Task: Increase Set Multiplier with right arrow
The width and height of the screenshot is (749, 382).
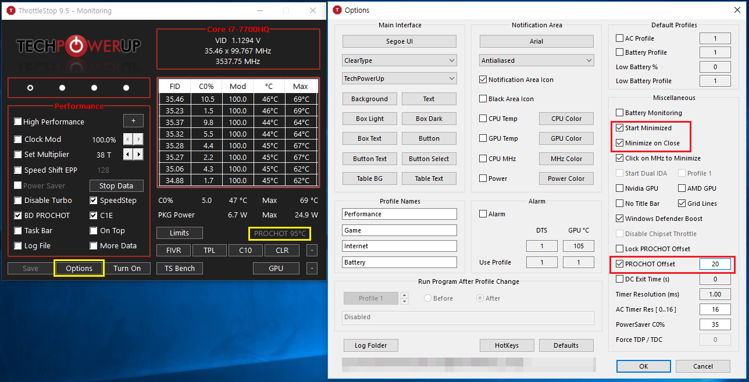Action: point(138,154)
